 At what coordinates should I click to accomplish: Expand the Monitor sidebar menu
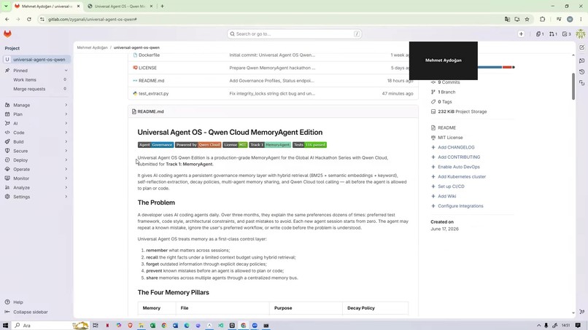[36, 178]
